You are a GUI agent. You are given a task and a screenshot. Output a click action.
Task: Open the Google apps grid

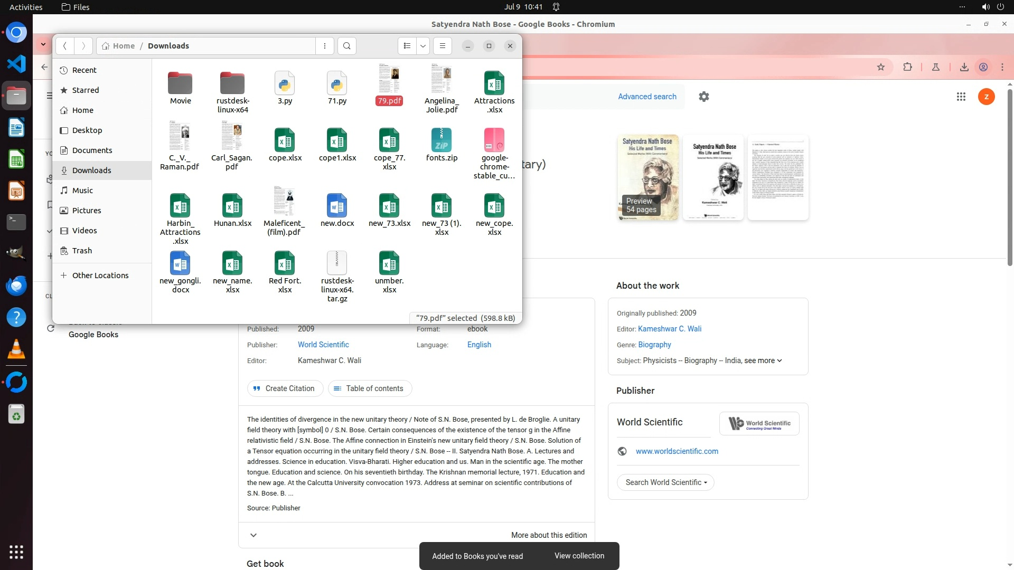961,97
